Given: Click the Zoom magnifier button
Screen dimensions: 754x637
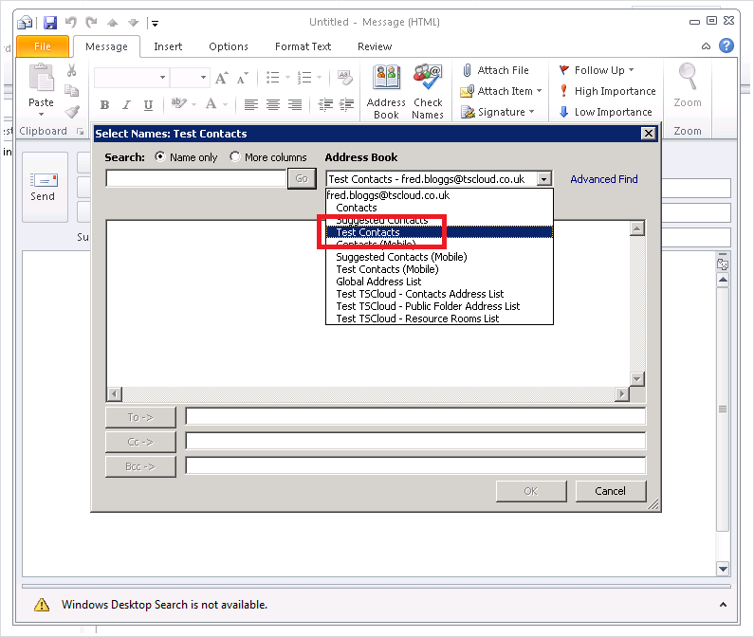Looking at the screenshot, I should [x=688, y=85].
